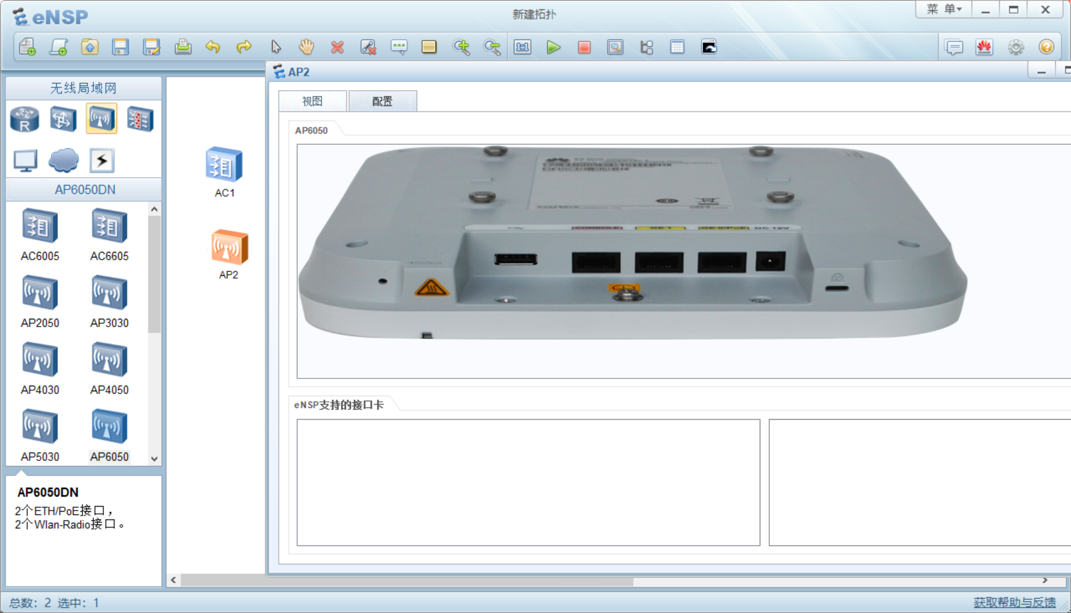
Task: Minimize the AP2 dialog window
Action: tap(1041, 71)
